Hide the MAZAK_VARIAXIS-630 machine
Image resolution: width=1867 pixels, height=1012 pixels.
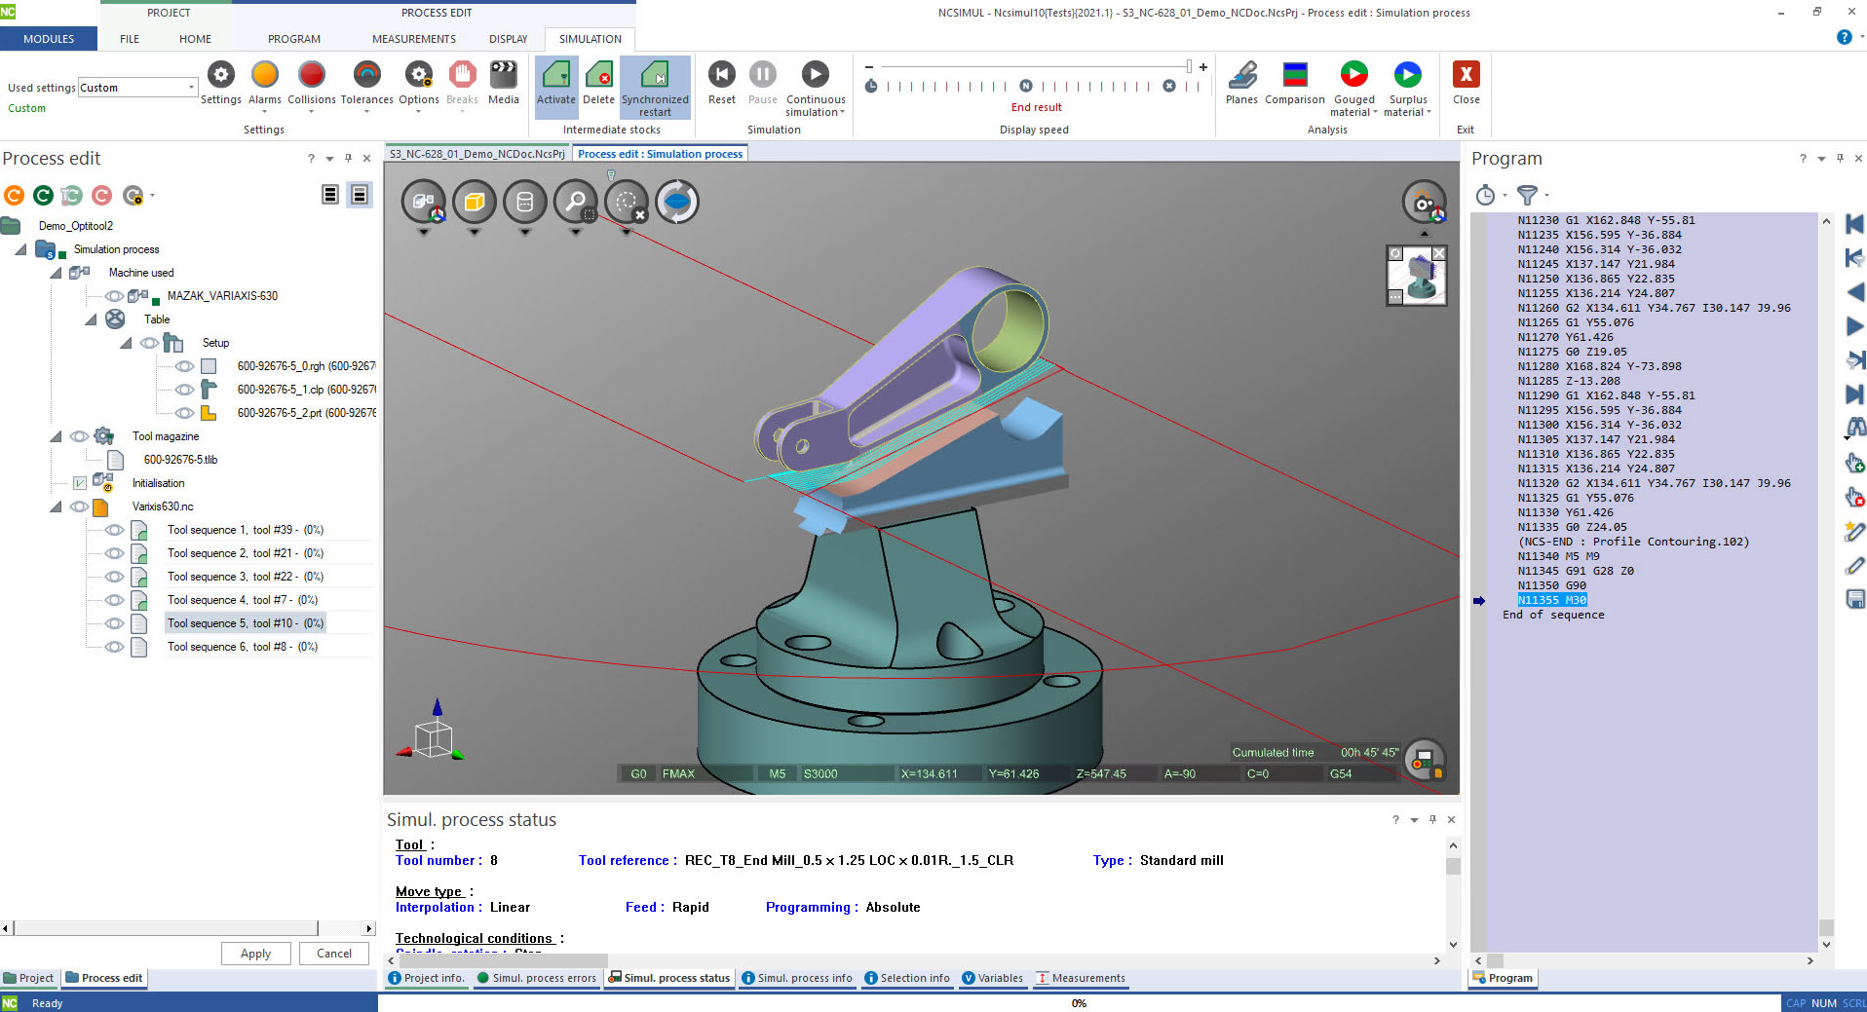pos(114,296)
